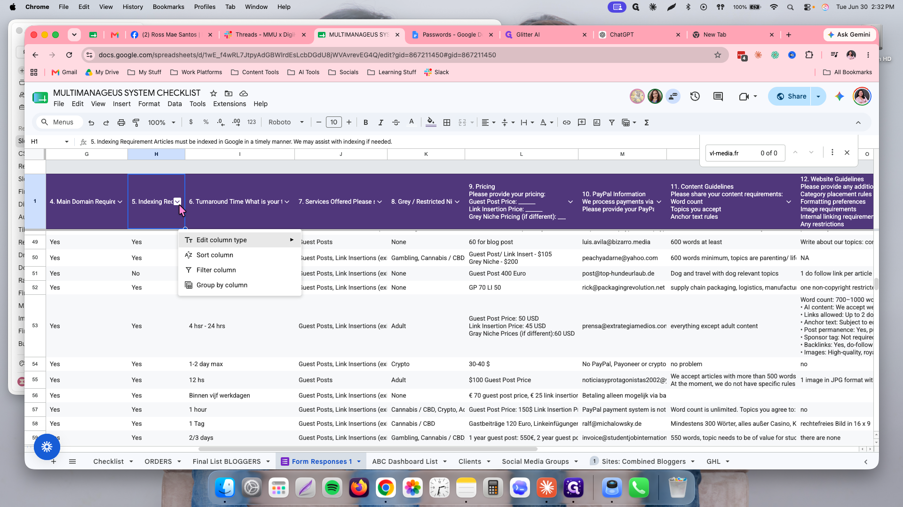Apply currency format with dollar icon

191,122
